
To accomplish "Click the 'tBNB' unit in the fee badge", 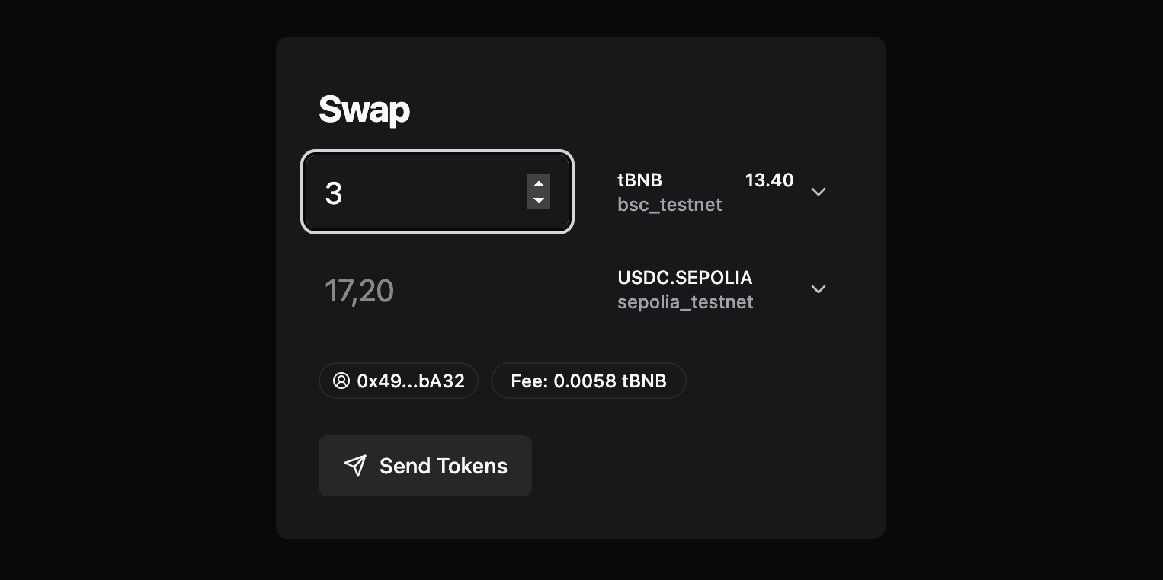I will point(644,381).
